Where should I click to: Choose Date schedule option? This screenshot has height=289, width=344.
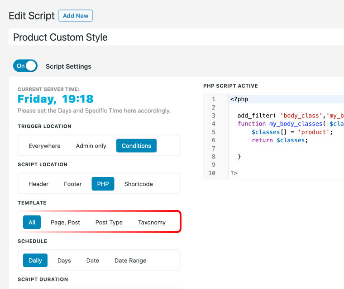pos(93,260)
